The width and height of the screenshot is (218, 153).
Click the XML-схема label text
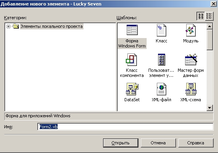[191, 100]
